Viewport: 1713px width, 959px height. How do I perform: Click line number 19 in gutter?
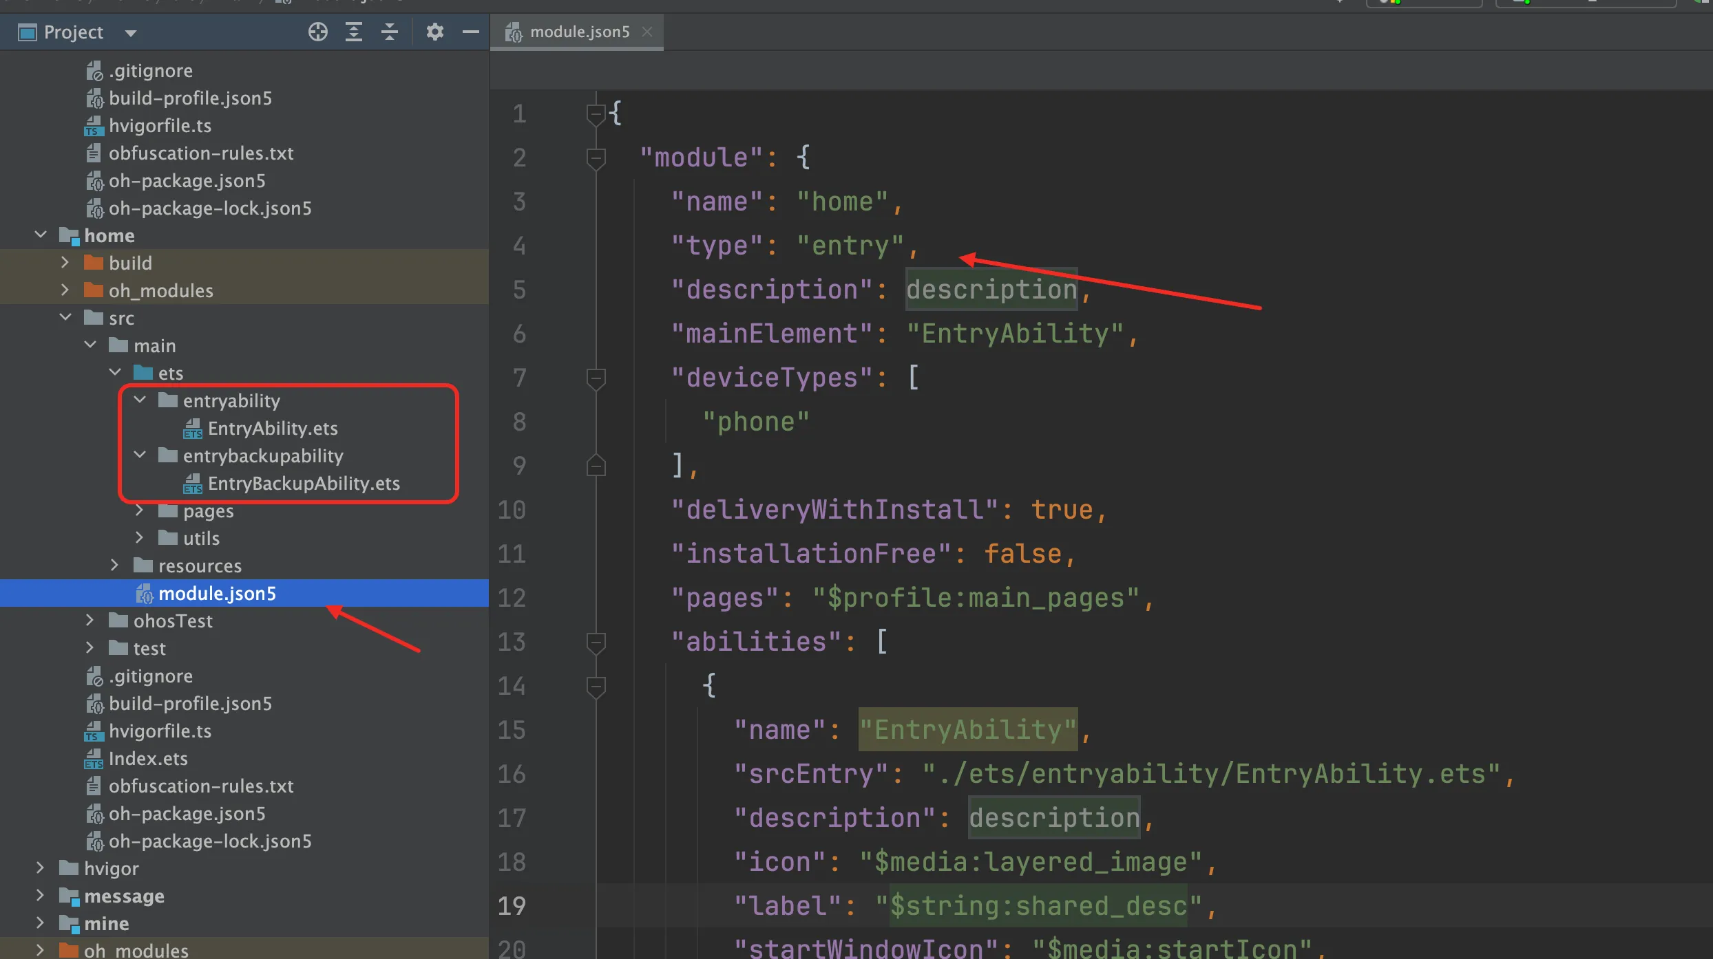click(x=512, y=906)
